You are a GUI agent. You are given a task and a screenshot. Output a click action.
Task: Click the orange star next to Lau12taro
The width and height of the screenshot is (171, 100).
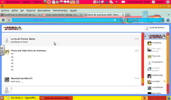165,81
